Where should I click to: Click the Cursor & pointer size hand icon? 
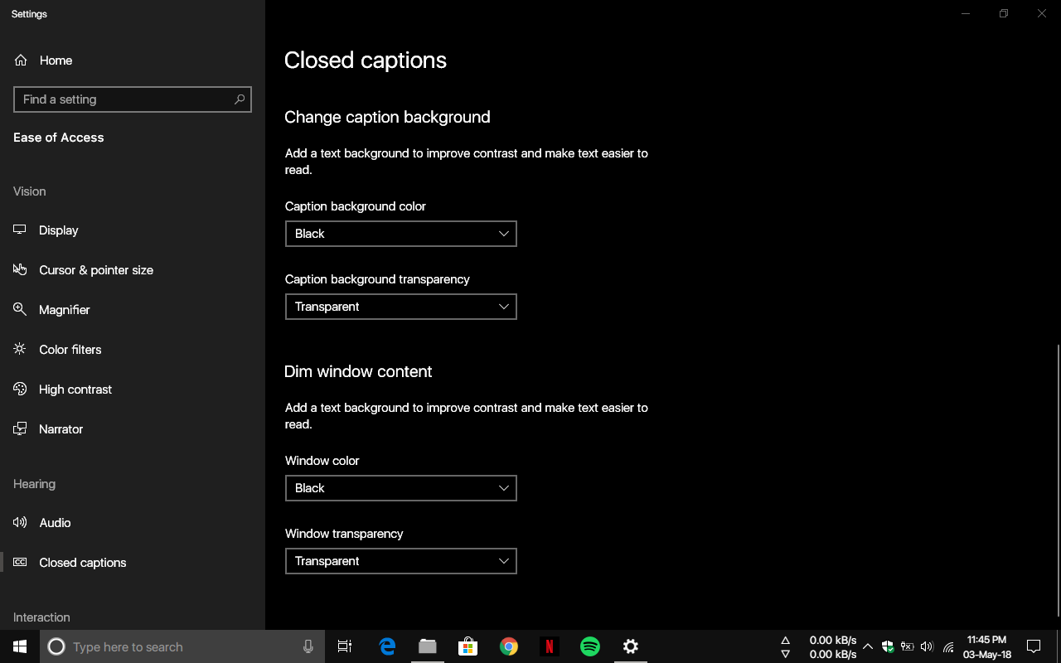click(x=20, y=269)
